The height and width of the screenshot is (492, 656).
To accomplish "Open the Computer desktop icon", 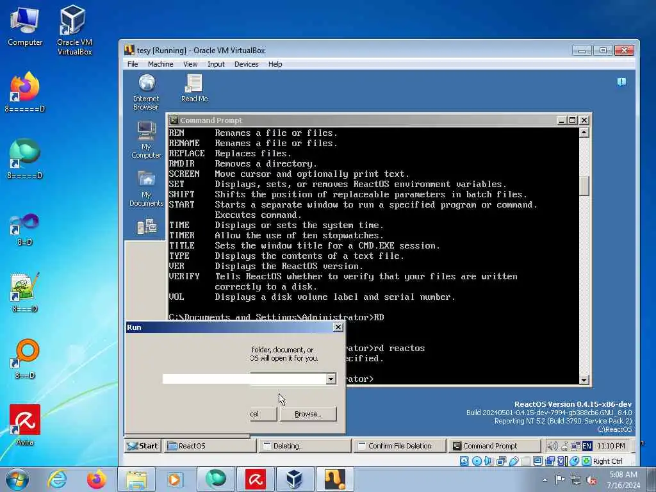I will (x=25, y=26).
